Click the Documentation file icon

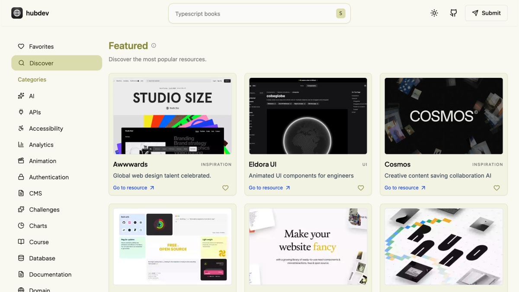pos(21,274)
